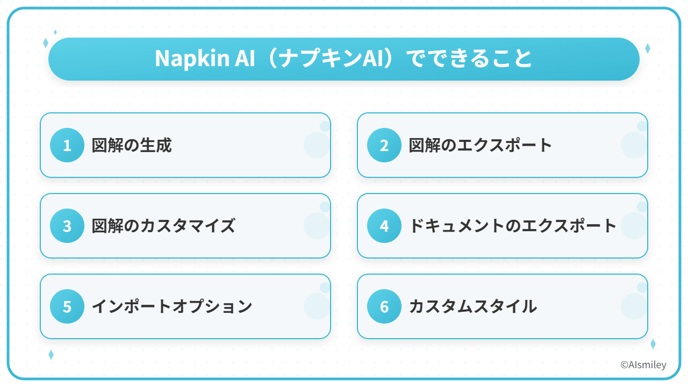The width and height of the screenshot is (688, 387).
Task: Choose the 図解のカスタマイズ label
Action: pos(163,226)
